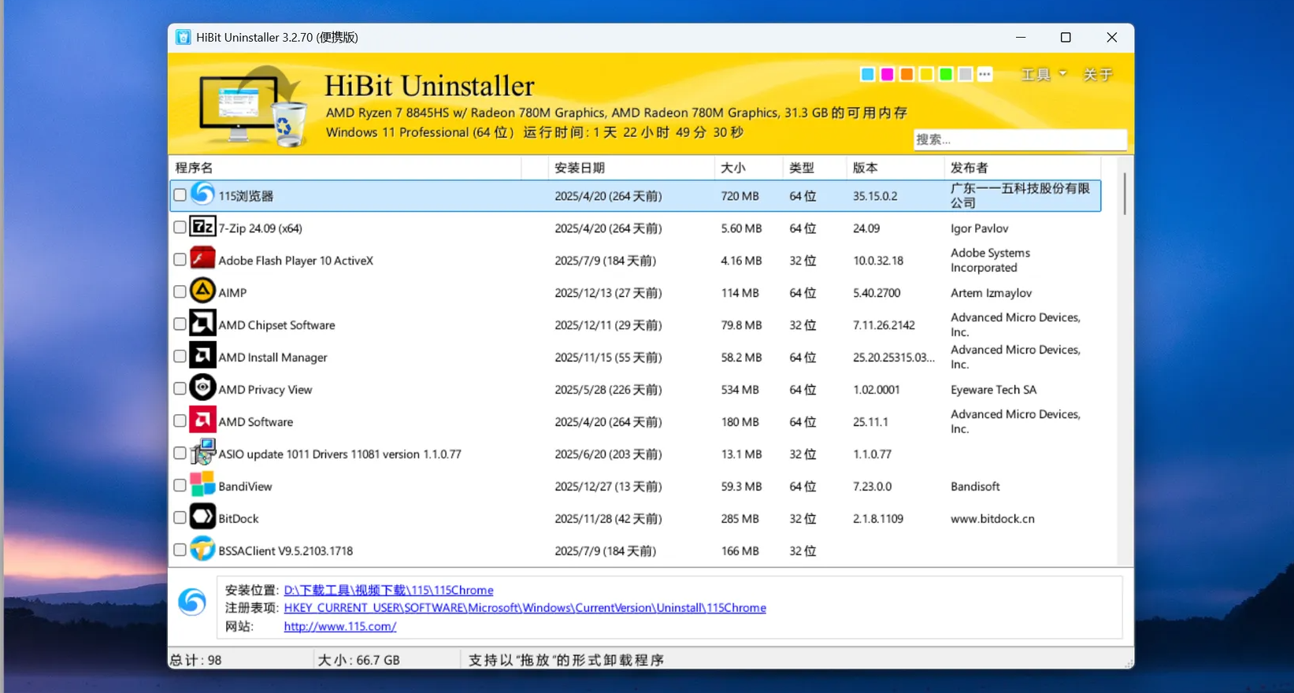Click the Adobe Flash Player icon
The width and height of the screenshot is (1294, 693).
click(x=202, y=259)
